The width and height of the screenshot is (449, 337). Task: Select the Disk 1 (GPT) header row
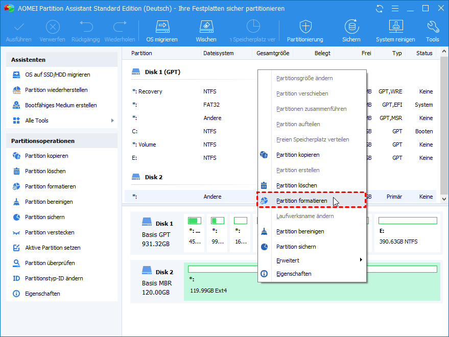(x=156, y=72)
